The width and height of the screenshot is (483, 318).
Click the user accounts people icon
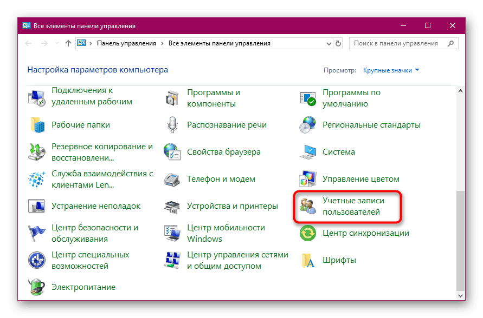[308, 206]
